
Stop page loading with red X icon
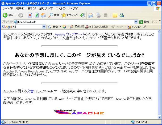pyautogui.click(x=30, y=15)
